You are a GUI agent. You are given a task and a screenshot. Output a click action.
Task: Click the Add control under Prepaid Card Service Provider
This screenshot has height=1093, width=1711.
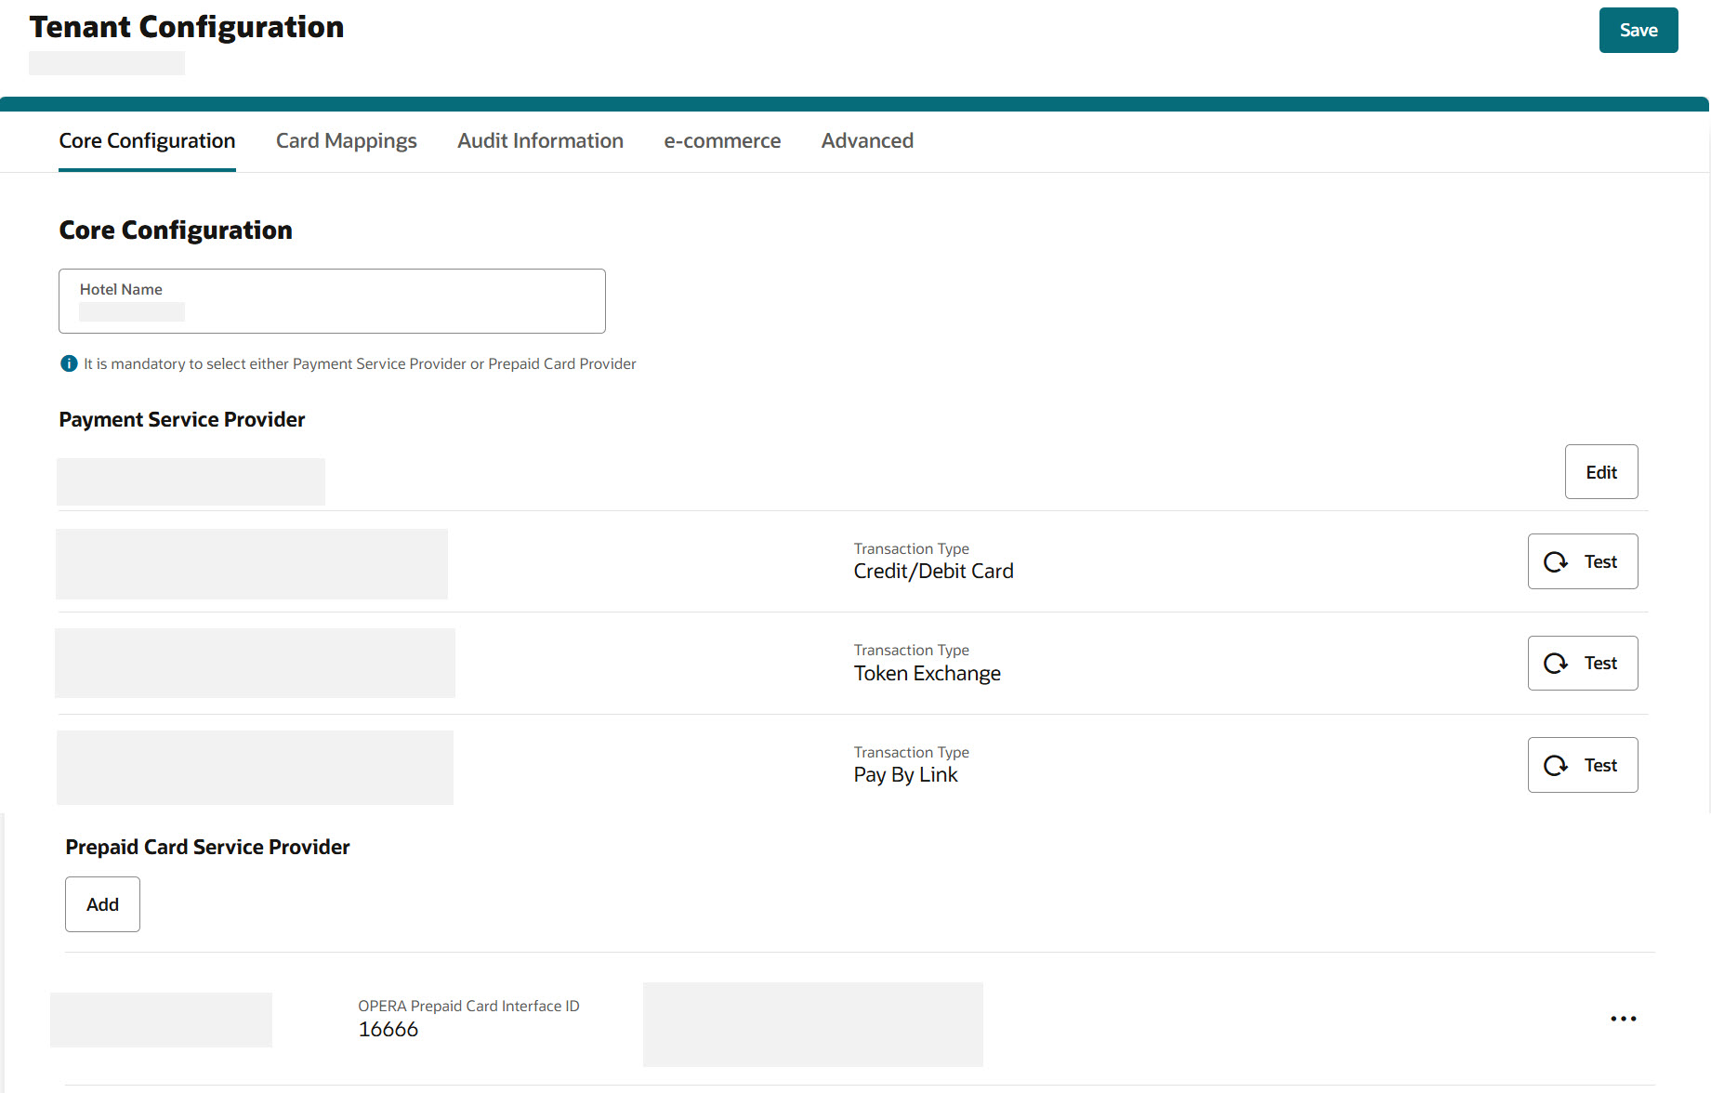pos(102,903)
